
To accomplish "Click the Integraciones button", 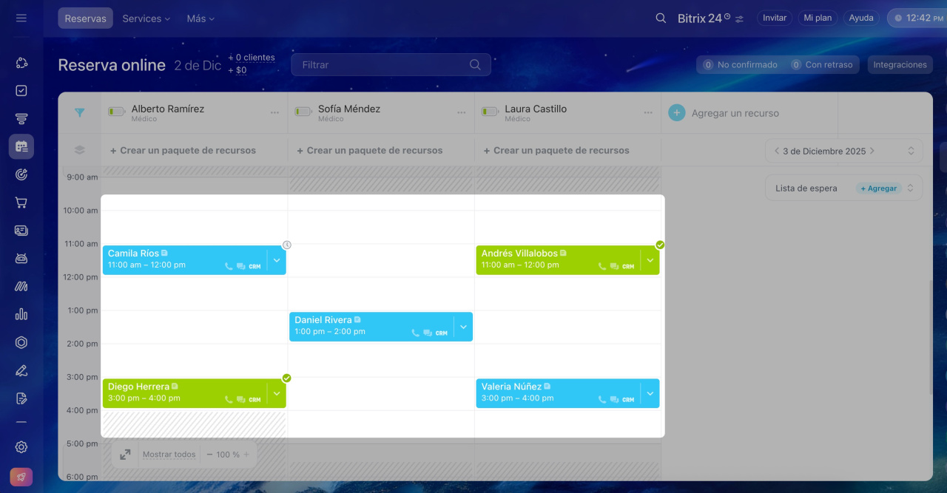I will (900, 65).
